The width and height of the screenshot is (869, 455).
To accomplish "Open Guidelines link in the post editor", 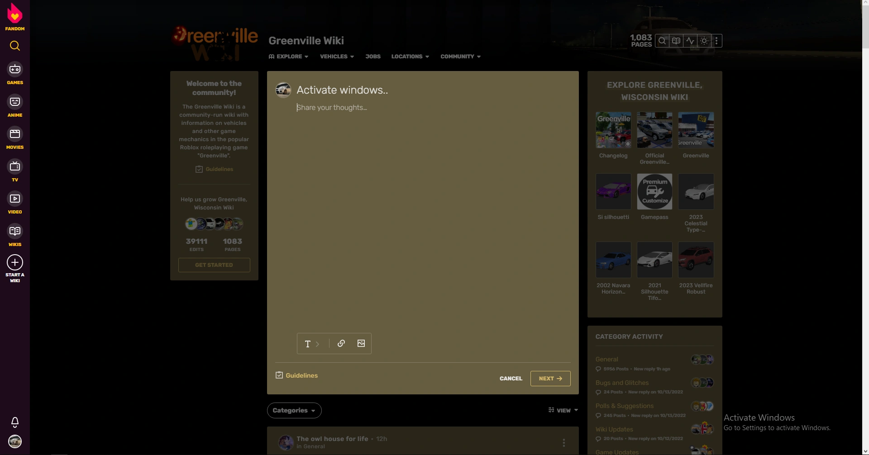I will click(297, 375).
